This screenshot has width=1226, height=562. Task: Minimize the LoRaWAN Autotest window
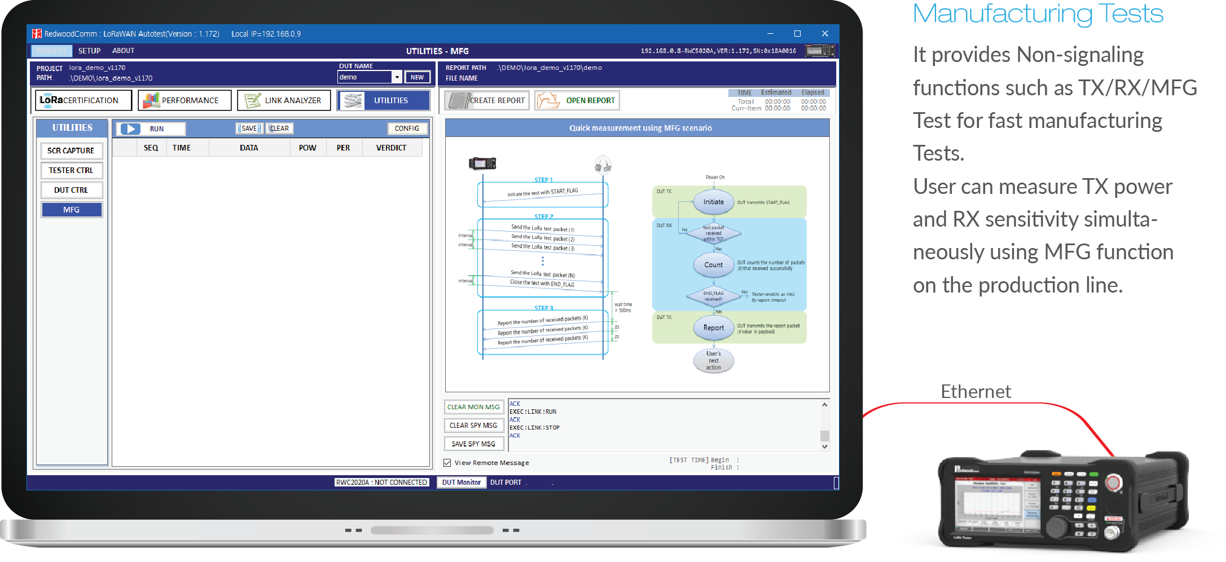coord(770,34)
